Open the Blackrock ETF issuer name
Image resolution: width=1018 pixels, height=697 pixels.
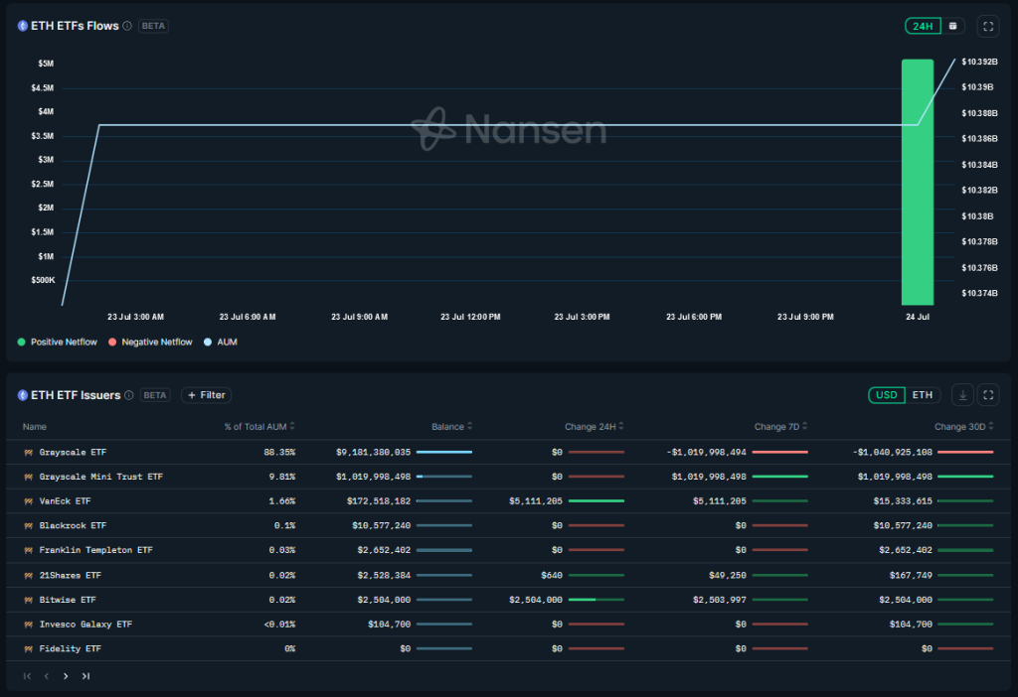[73, 526]
